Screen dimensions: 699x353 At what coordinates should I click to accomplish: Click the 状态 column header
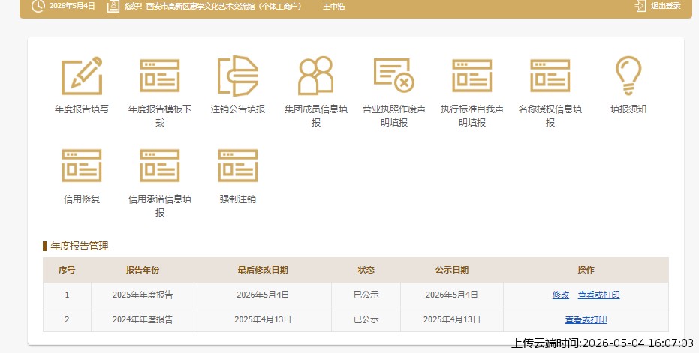click(x=366, y=270)
